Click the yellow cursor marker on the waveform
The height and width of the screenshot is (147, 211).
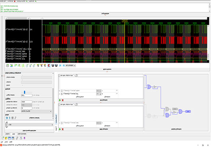(x=125, y=21)
